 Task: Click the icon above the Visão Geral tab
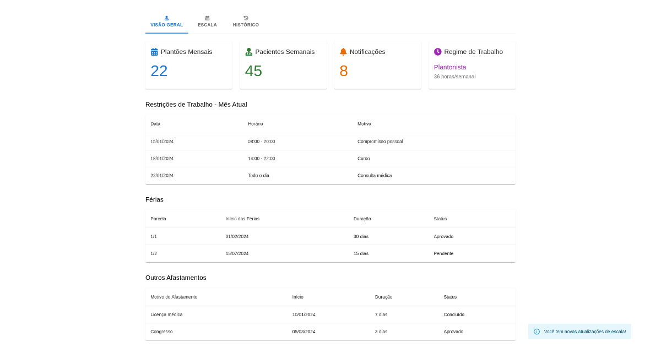click(x=167, y=18)
